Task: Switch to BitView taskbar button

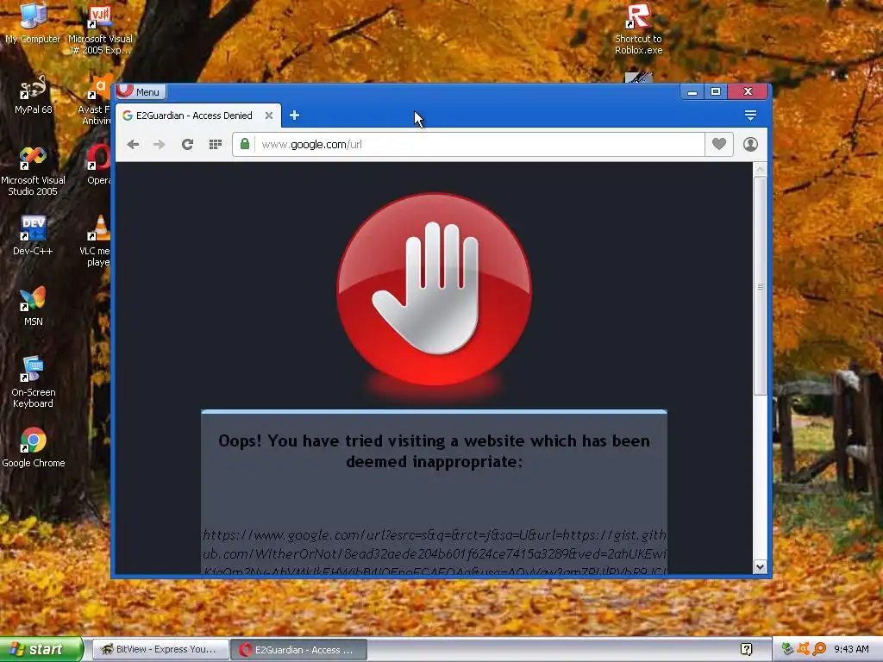Action: pyautogui.click(x=160, y=649)
